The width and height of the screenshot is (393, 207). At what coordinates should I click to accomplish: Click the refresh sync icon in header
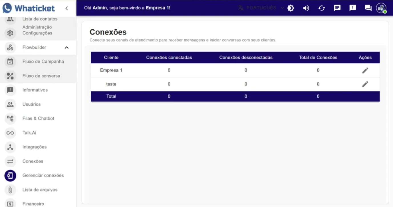click(x=322, y=8)
